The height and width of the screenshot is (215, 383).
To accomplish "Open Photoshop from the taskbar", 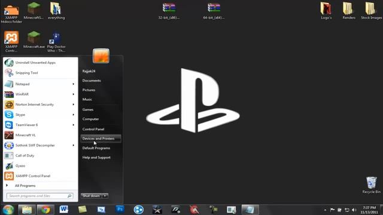I will click(120, 210).
